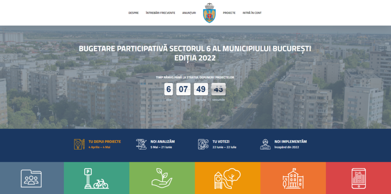Open the community folder category tile
This screenshot has height=194, width=391.
(x=32, y=178)
